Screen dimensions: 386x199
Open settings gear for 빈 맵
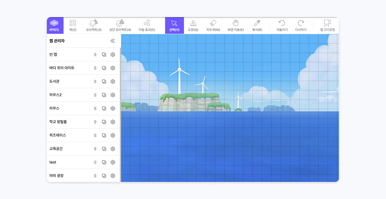point(113,54)
